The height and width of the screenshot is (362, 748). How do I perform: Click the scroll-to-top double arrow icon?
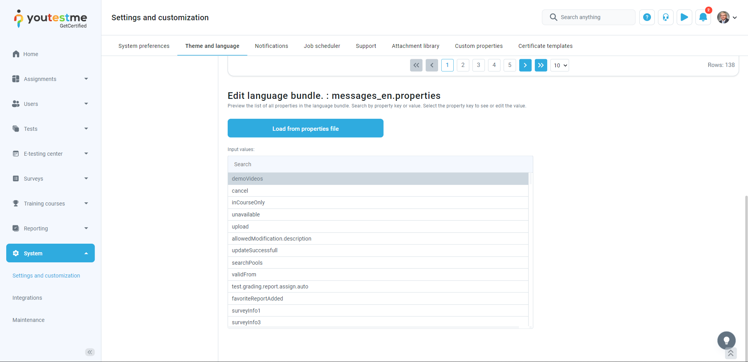tap(730, 353)
